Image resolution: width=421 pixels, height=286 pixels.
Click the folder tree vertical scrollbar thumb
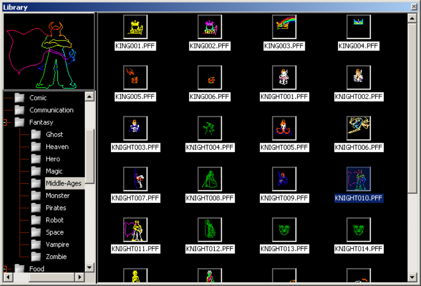click(x=89, y=156)
